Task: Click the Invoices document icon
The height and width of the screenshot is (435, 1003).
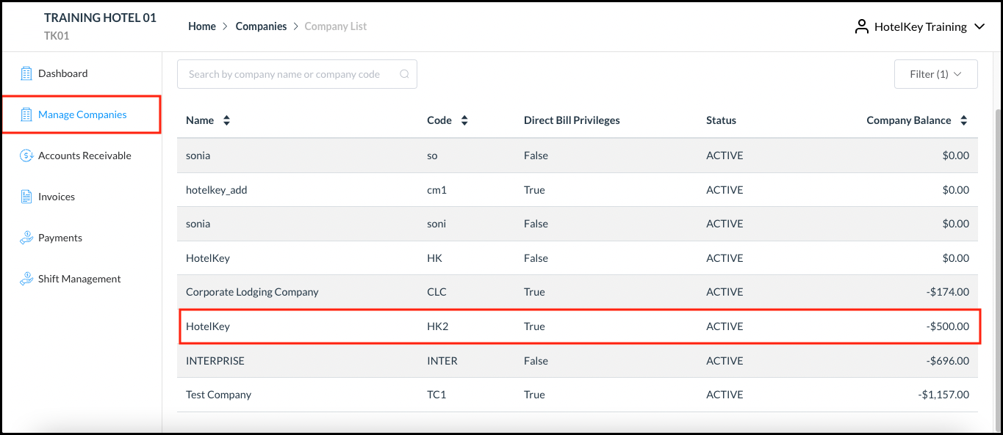Action: pyautogui.click(x=26, y=197)
